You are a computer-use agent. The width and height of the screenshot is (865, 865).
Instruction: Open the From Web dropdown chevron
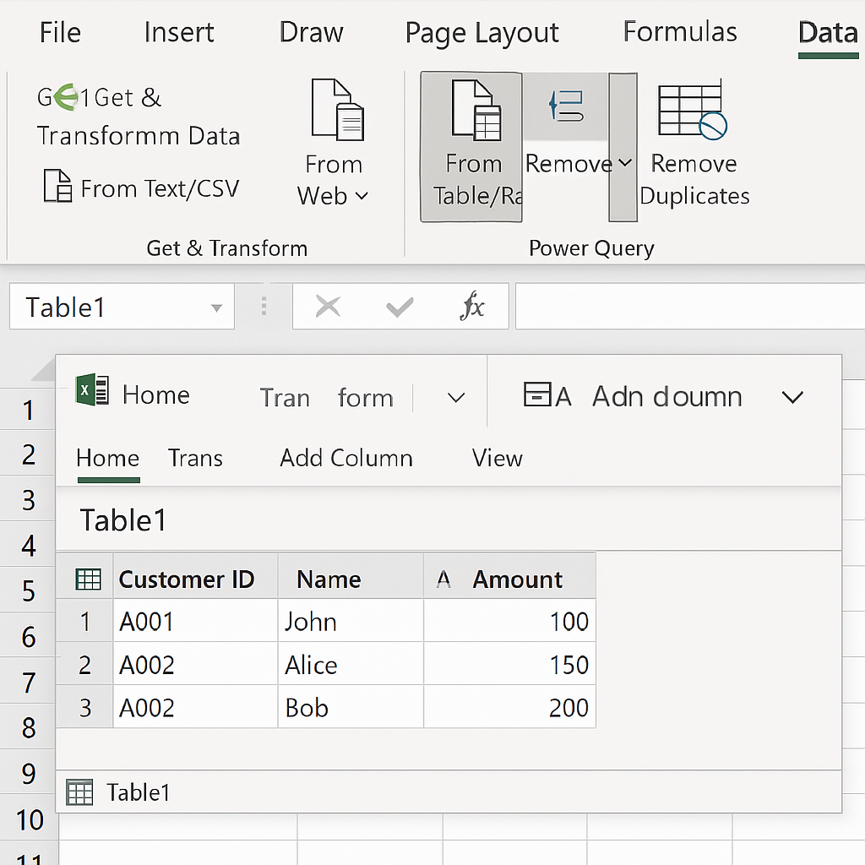[x=362, y=196]
